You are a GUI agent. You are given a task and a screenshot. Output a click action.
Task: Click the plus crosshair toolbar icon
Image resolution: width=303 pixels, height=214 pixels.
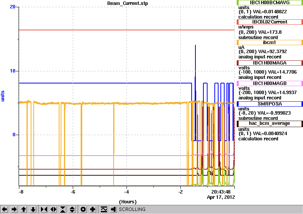point(93,209)
